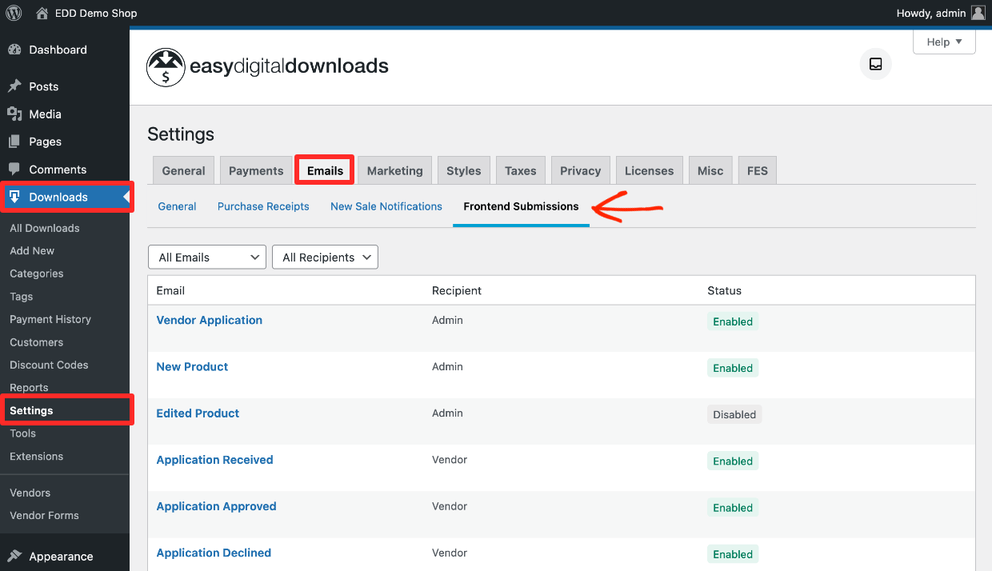Open All Downloads in sidebar
Image resolution: width=992 pixels, height=571 pixels.
[45, 228]
